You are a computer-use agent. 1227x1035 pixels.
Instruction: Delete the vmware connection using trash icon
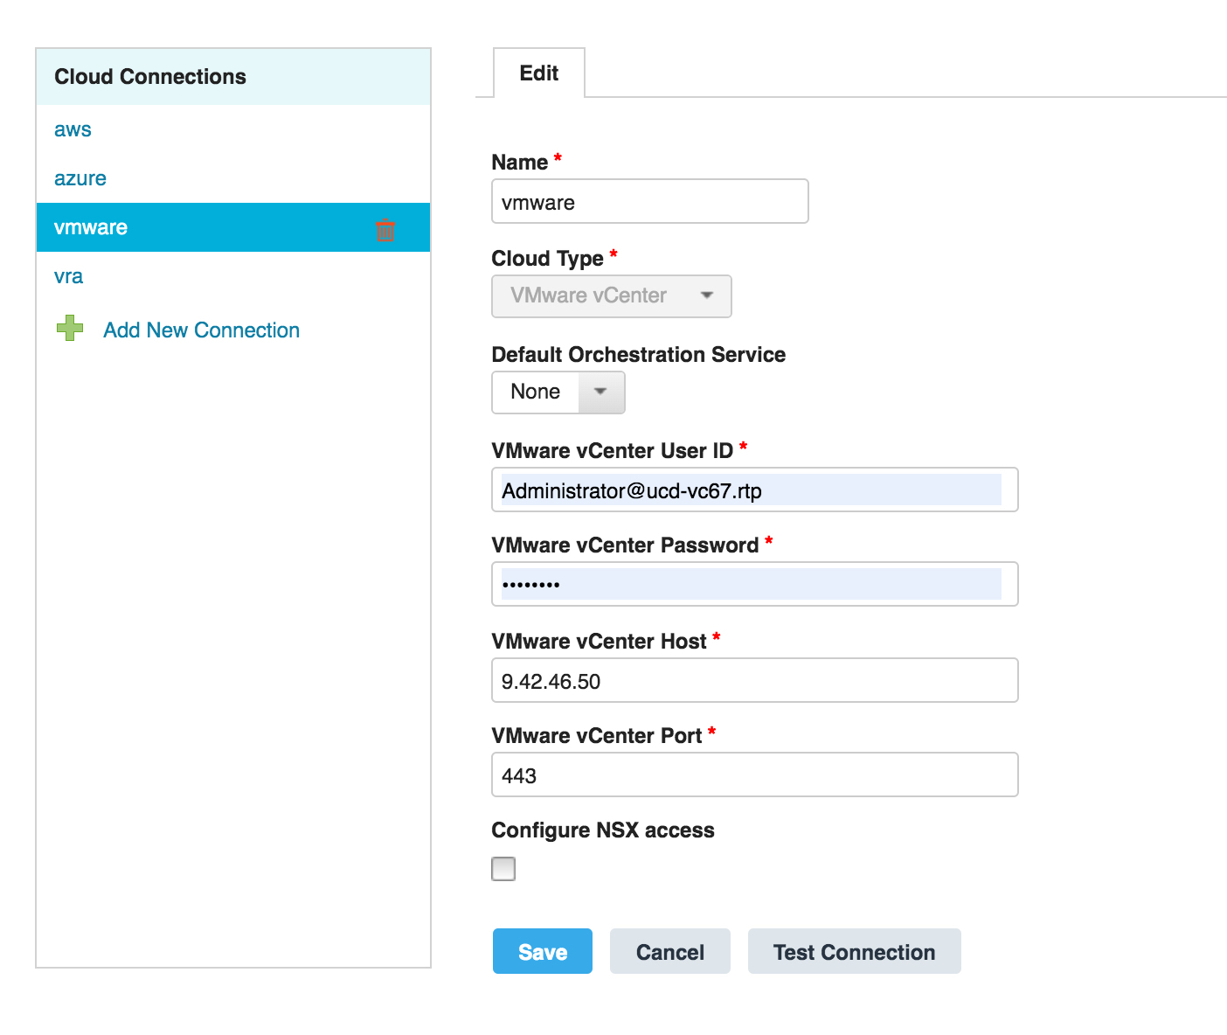(x=385, y=229)
